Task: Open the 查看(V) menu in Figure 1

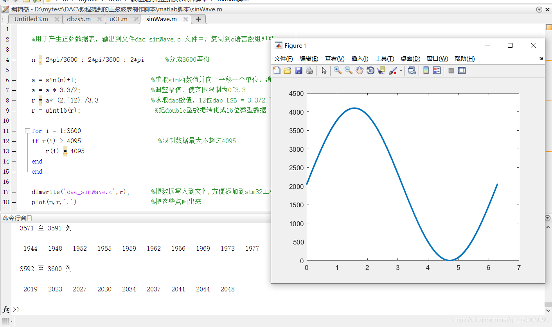Action: tap(335, 58)
